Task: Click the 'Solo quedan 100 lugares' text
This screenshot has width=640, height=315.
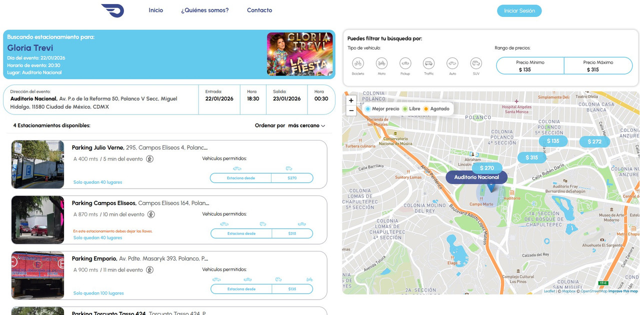Action: click(x=98, y=293)
